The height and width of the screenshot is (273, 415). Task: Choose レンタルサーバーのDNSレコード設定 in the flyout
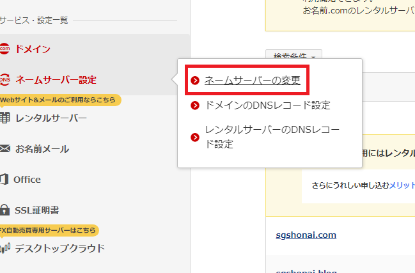pyautogui.click(x=272, y=137)
